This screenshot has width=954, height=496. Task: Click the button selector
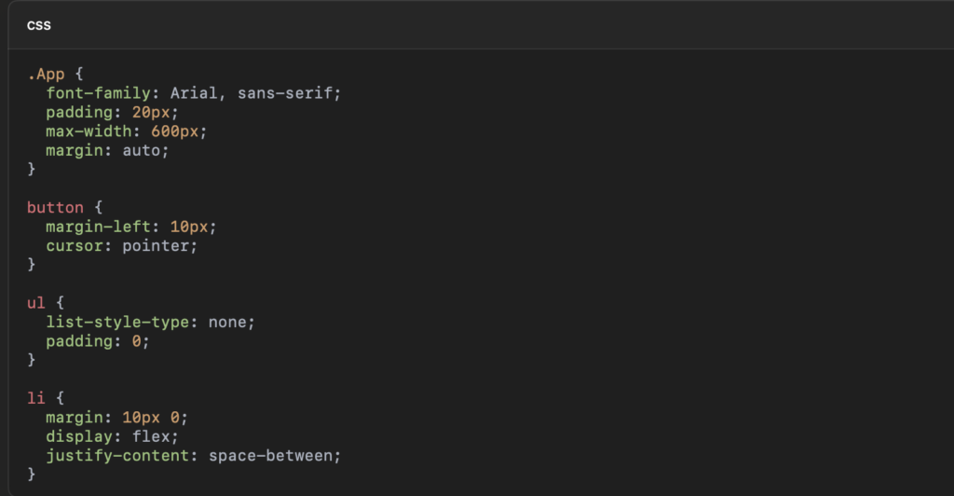point(55,207)
